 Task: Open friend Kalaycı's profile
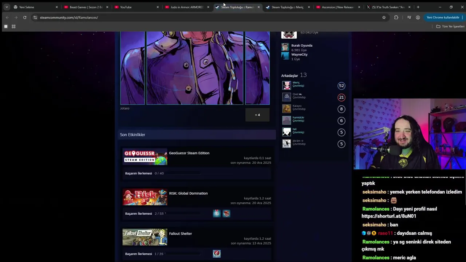coord(297,106)
